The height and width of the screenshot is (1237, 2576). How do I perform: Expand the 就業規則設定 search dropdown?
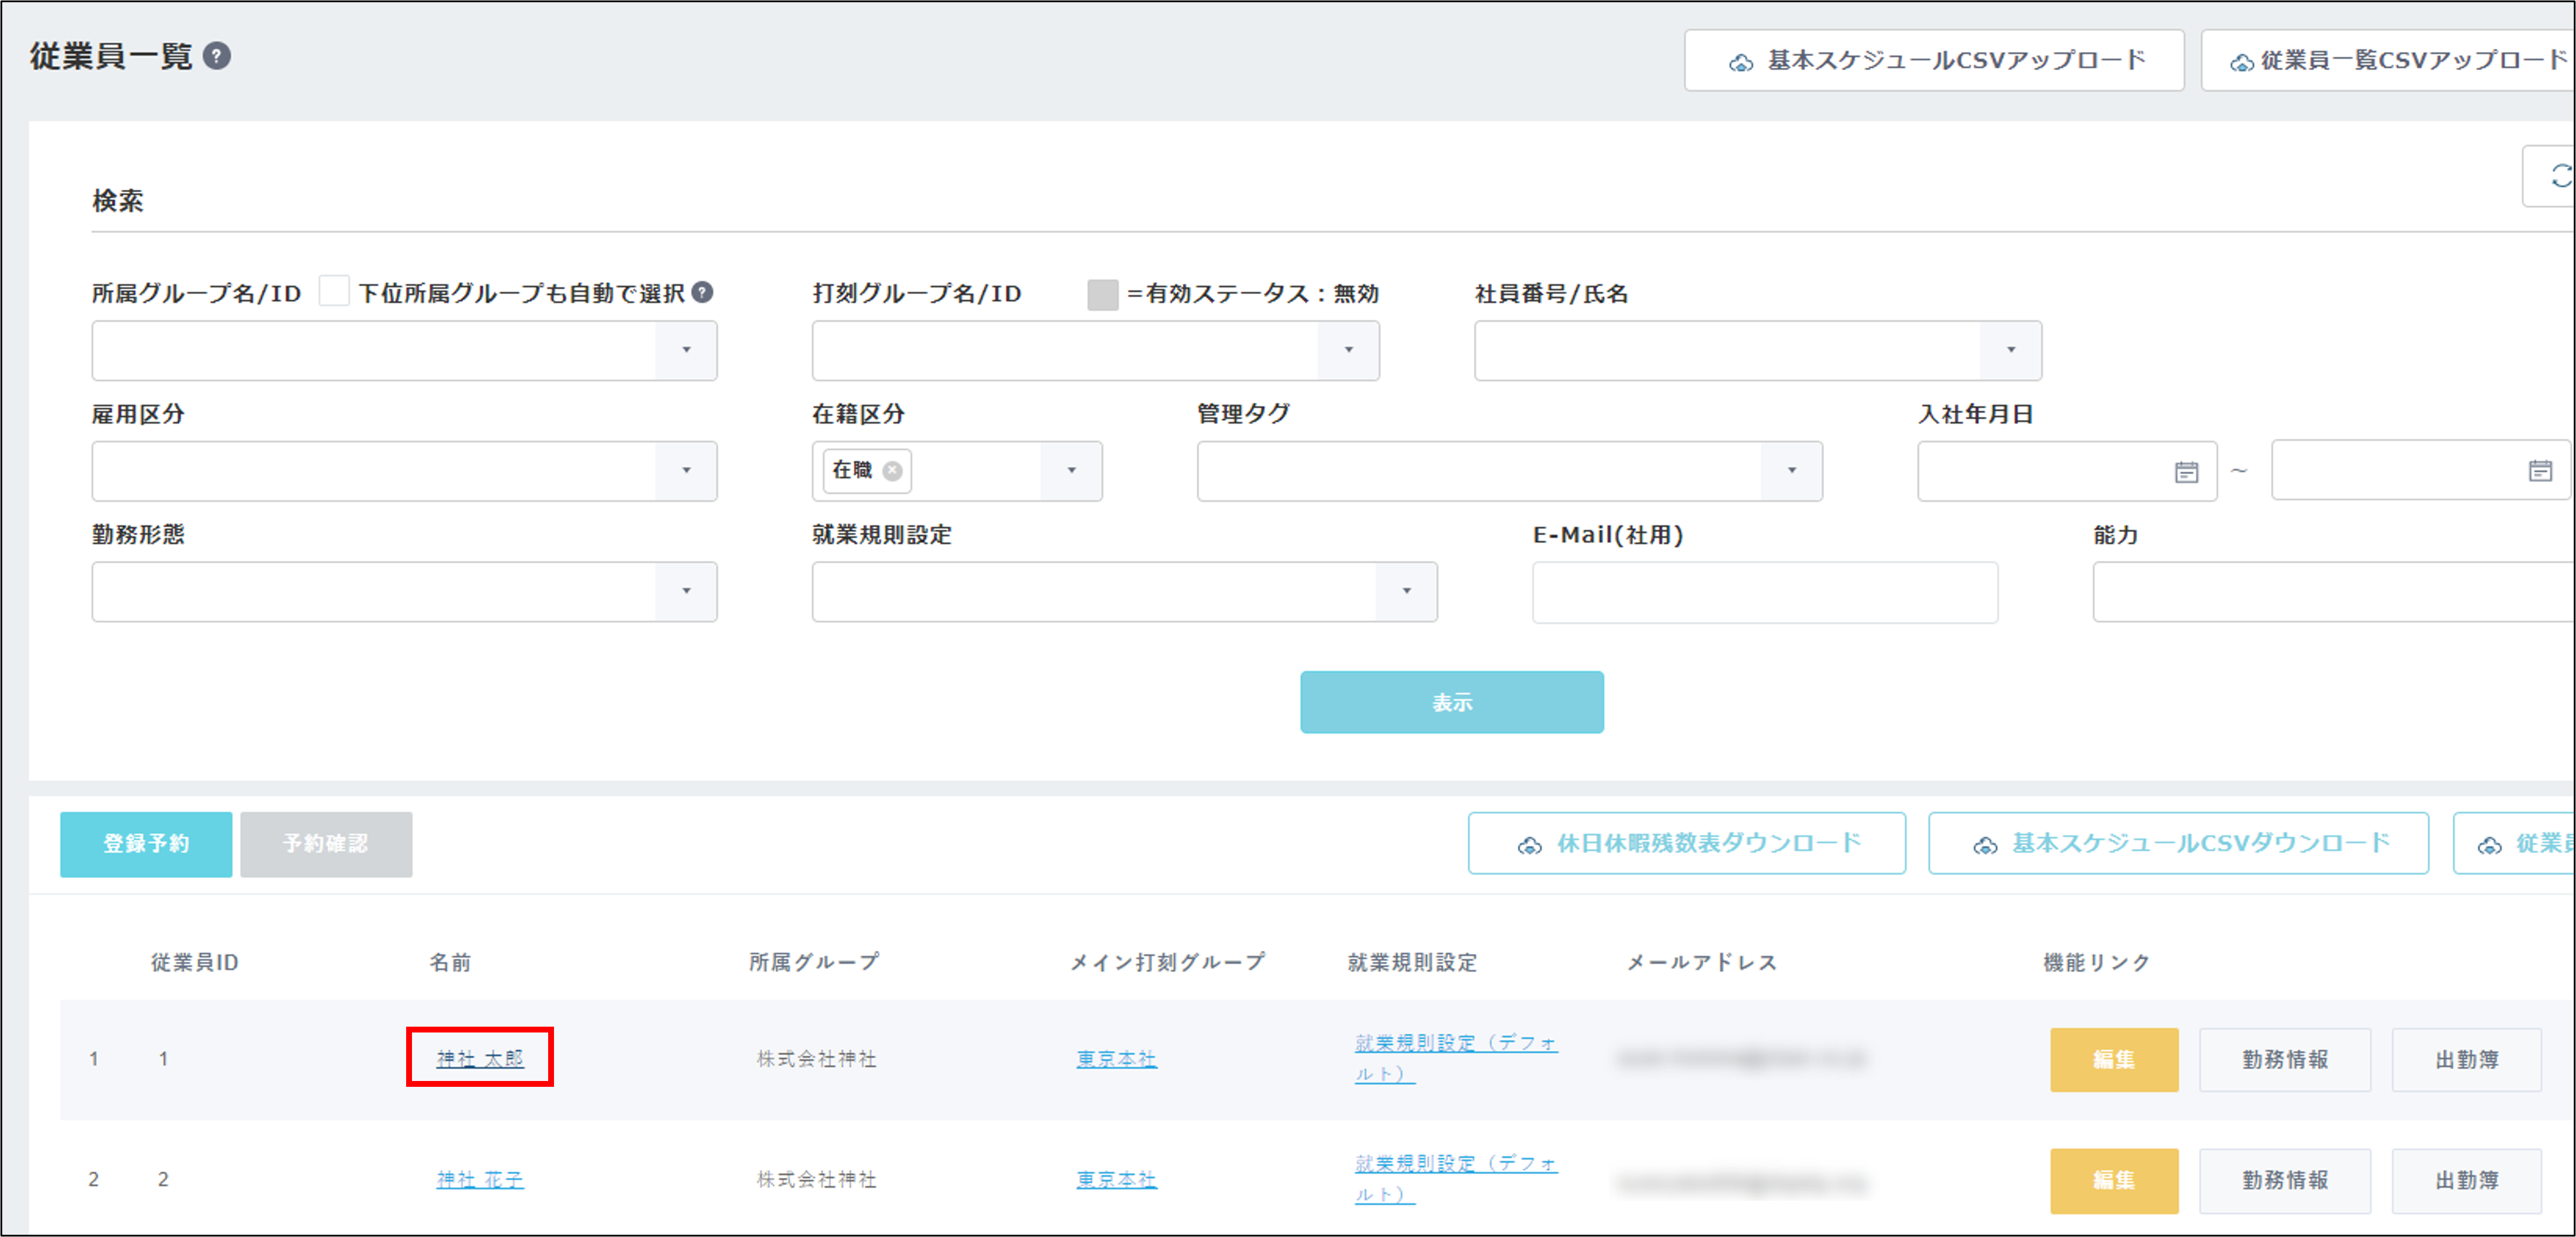[1407, 592]
